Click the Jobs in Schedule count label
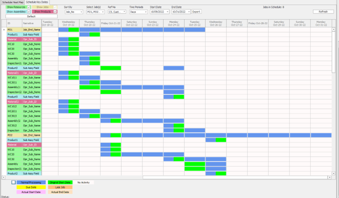The height and width of the screenshot is (198, 339). point(273,7)
